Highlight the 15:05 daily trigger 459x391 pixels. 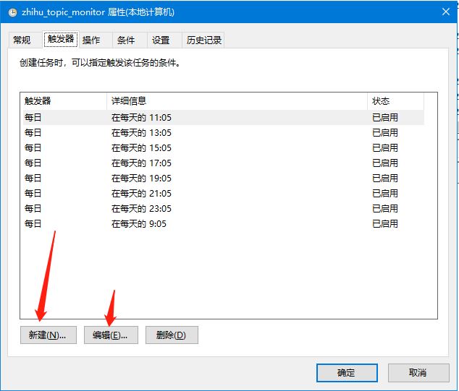pos(224,148)
